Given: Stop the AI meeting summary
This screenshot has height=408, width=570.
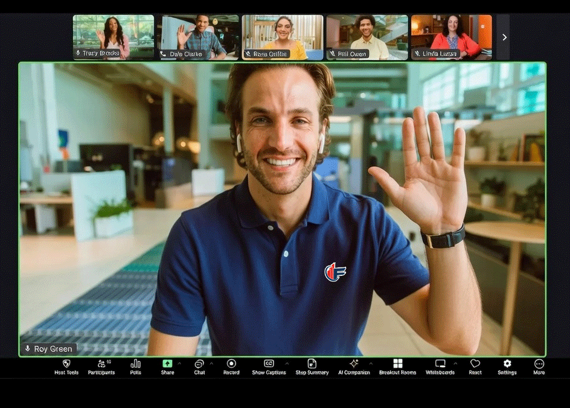Looking at the screenshot, I should click(312, 367).
